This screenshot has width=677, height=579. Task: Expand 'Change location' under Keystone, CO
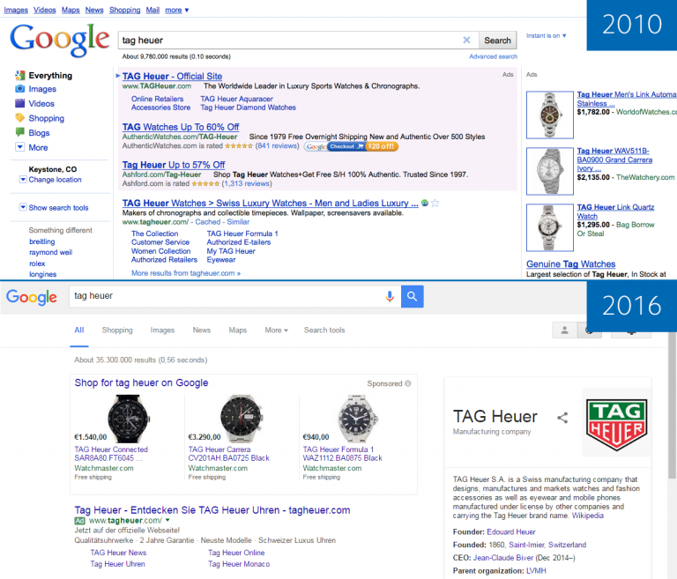coord(23,180)
